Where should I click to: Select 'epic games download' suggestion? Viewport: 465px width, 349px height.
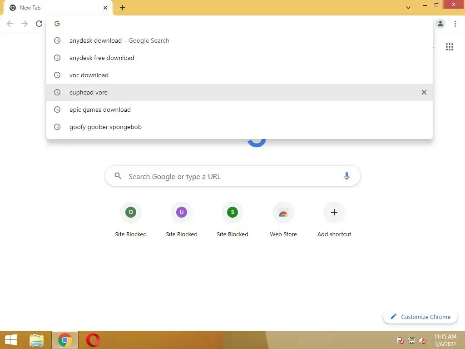(x=240, y=110)
